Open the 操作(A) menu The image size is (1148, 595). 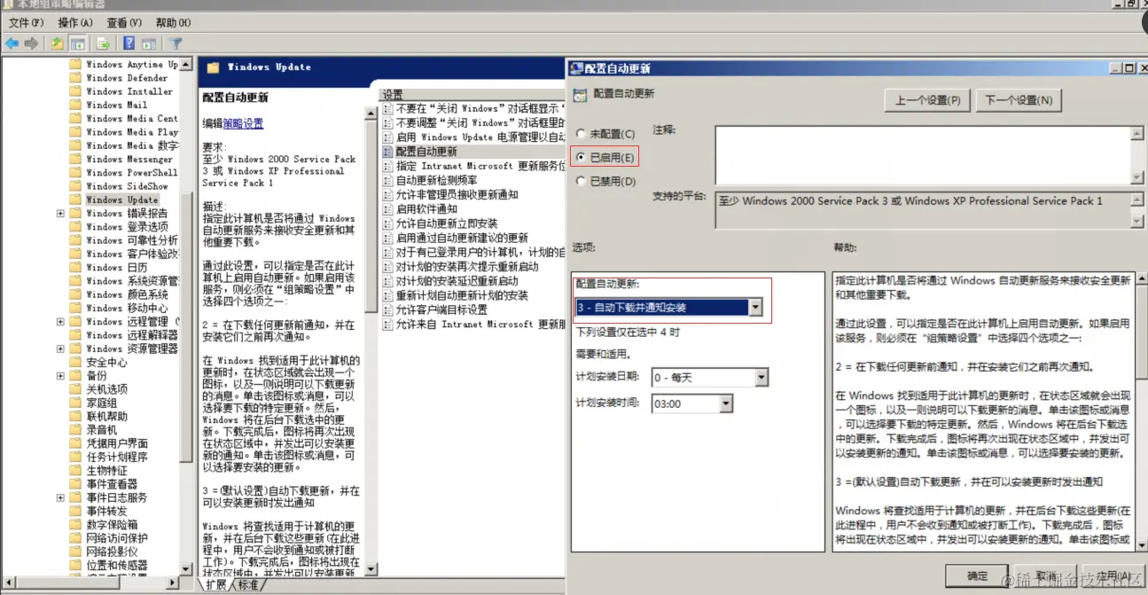[x=76, y=23]
